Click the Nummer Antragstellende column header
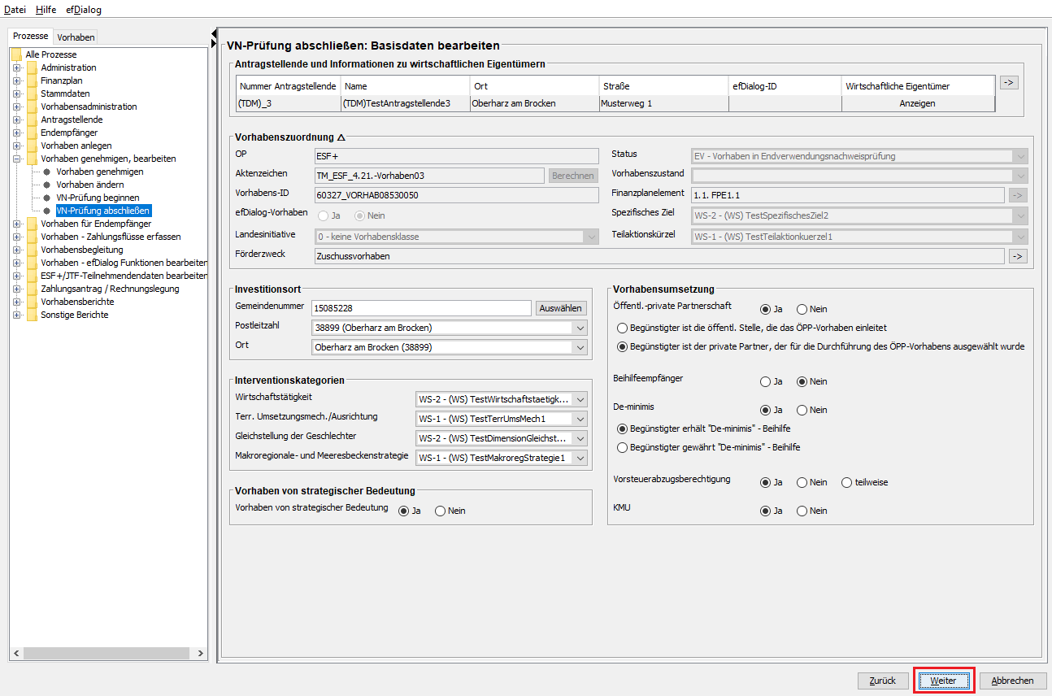 (x=289, y=85)
